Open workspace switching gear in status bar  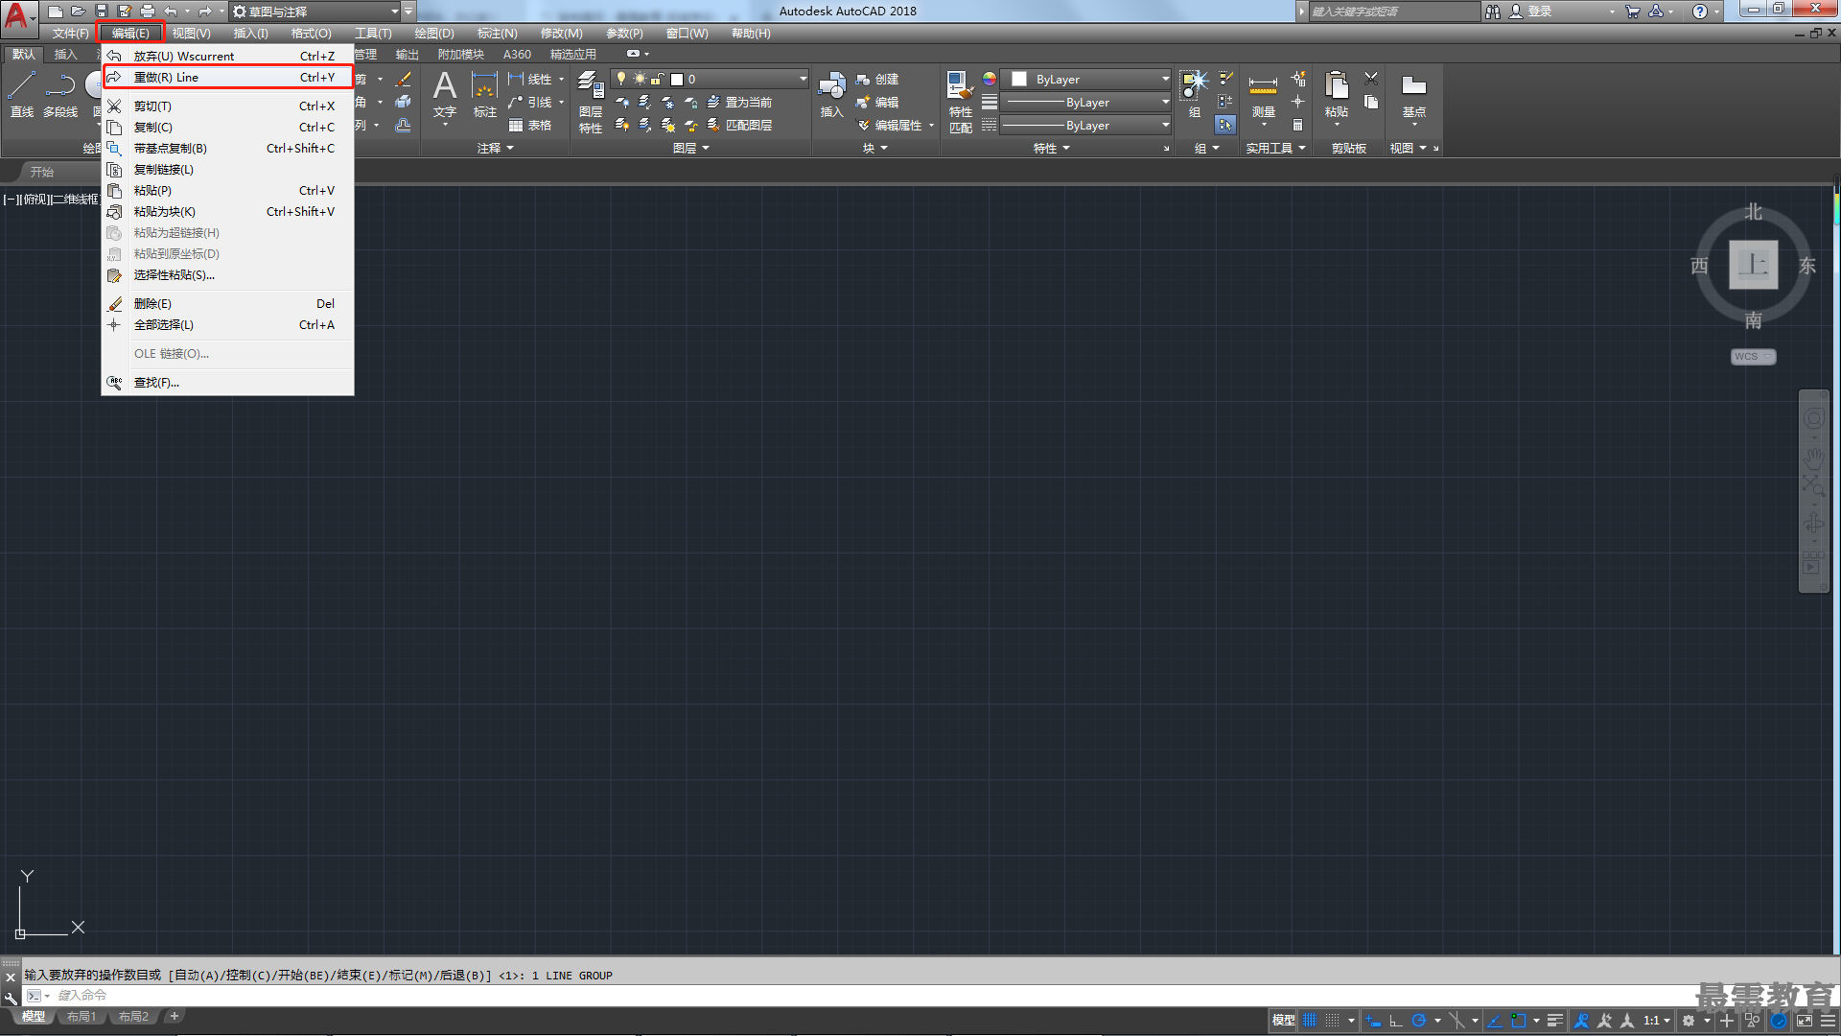click(1689, 1021)
